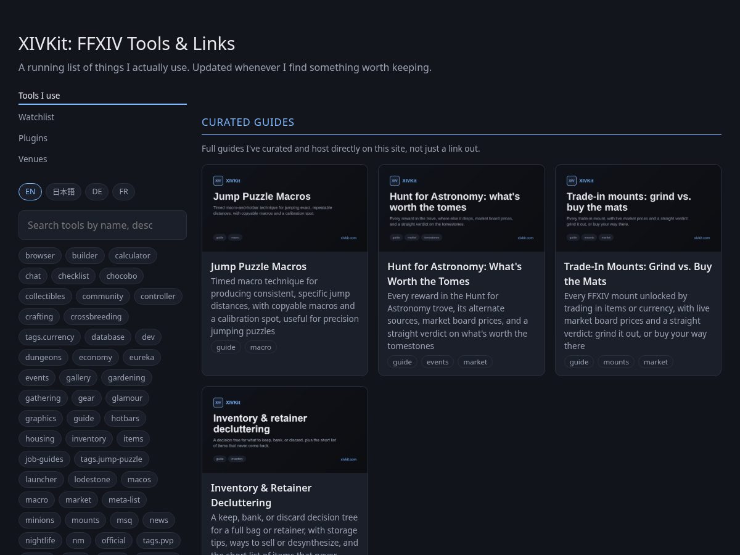The image size is (740, 555).
Task: Filter by the chat tag
Action: click(x=33, y=276)
